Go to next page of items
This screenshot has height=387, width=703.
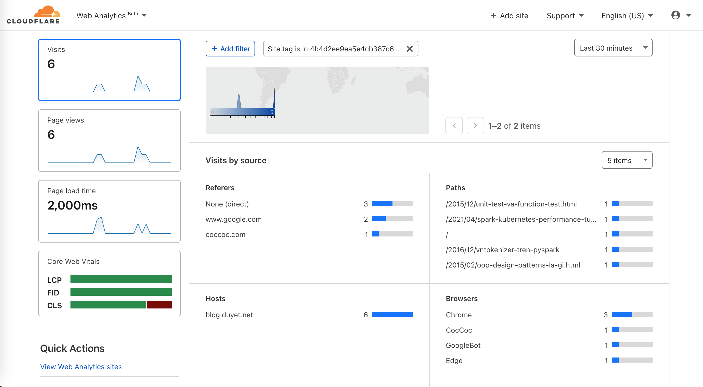coord(475,126)
